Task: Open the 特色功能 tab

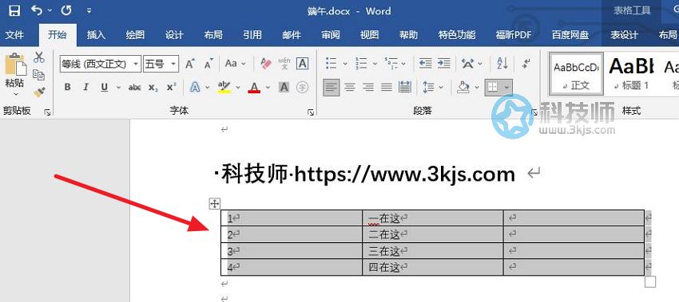Action: [x=457, y=35]
